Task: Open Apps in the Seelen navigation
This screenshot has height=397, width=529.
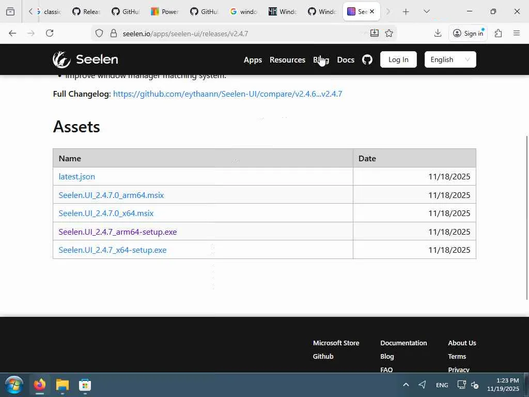Action: (x=253, y=60)
